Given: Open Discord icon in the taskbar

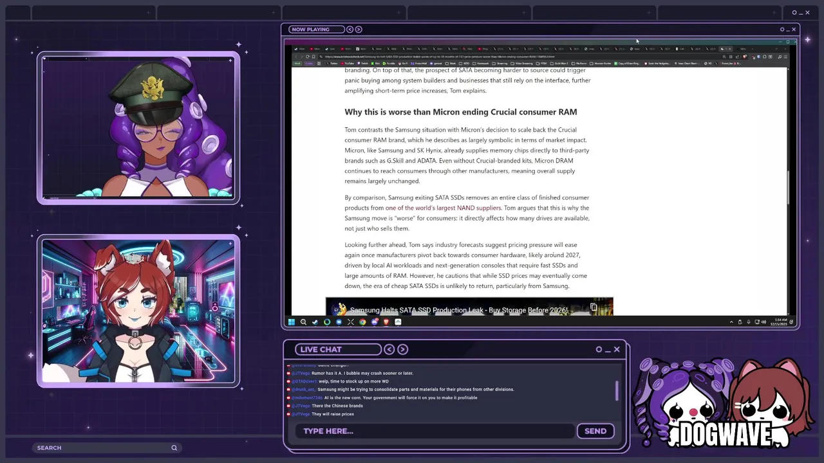Looking at the screenshot, I should (x=375, y=322).
